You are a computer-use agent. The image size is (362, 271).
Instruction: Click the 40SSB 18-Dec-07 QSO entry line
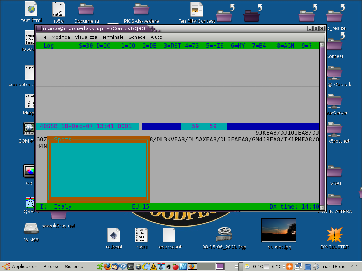pyautogui.click(x=88, y=126)
